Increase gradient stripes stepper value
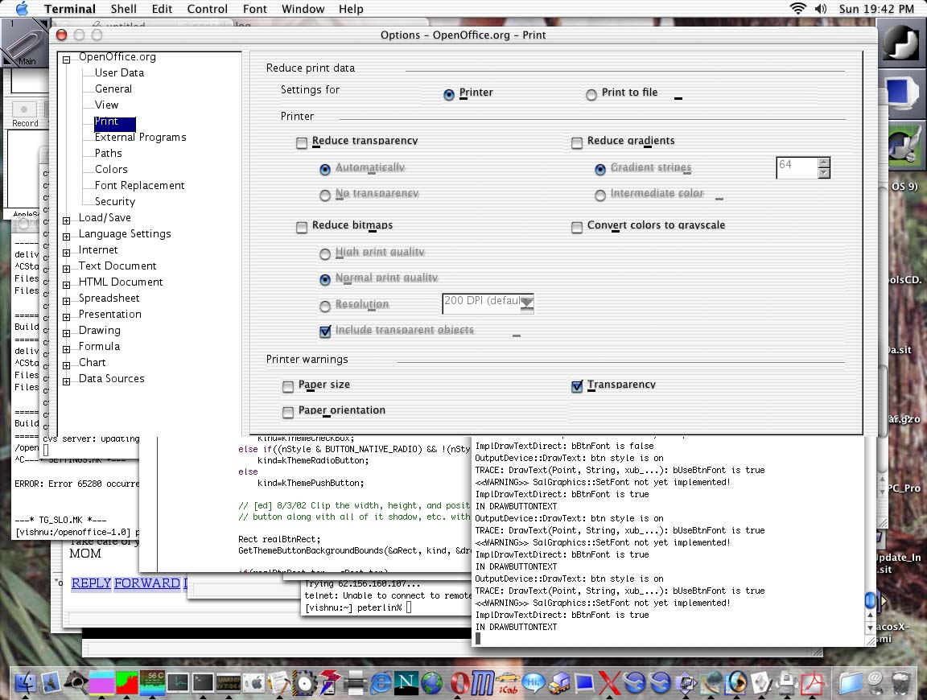 coord(824,162)
